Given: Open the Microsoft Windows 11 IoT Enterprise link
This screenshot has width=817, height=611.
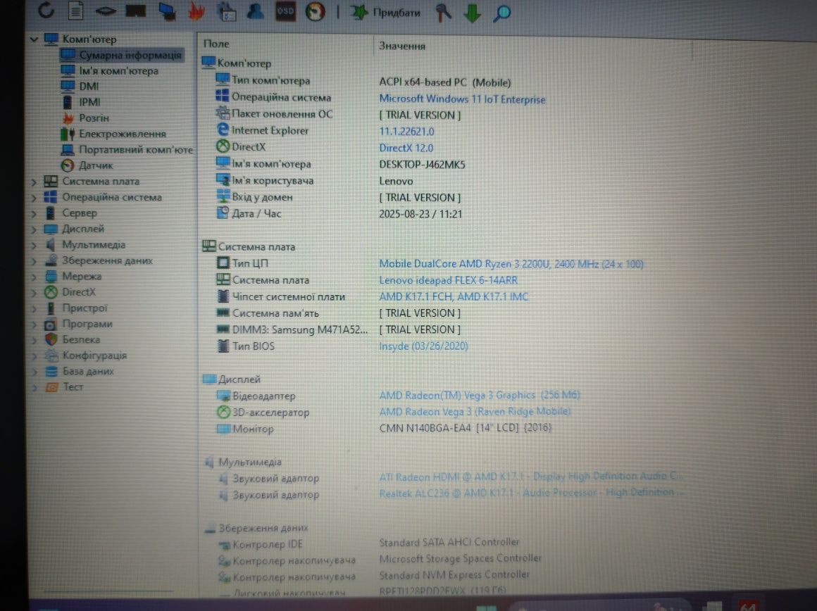Looking at the screenshot, I should click(462, 99).
